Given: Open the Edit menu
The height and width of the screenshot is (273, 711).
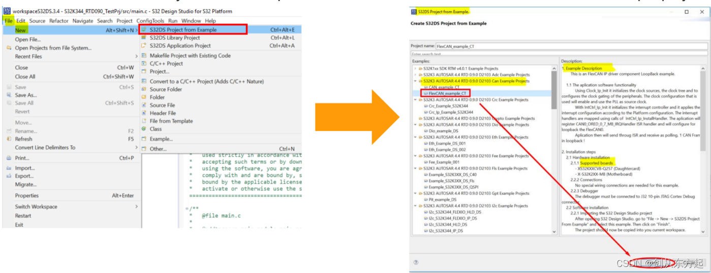Looking at the screenshot, I should pyautogui.click(x=21, y=21).
